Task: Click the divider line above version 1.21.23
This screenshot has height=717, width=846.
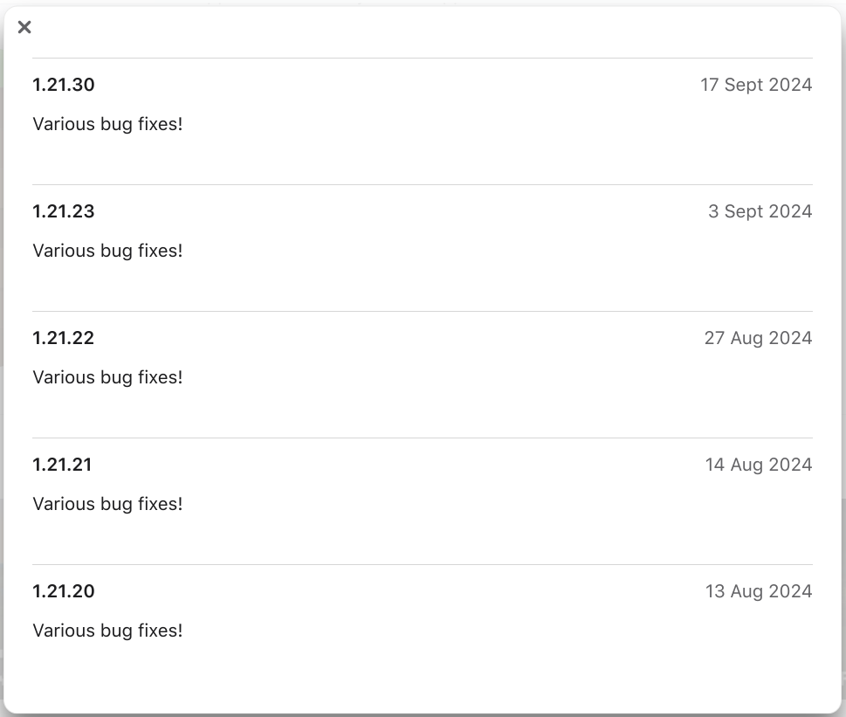Action: (x=423, y=184)
